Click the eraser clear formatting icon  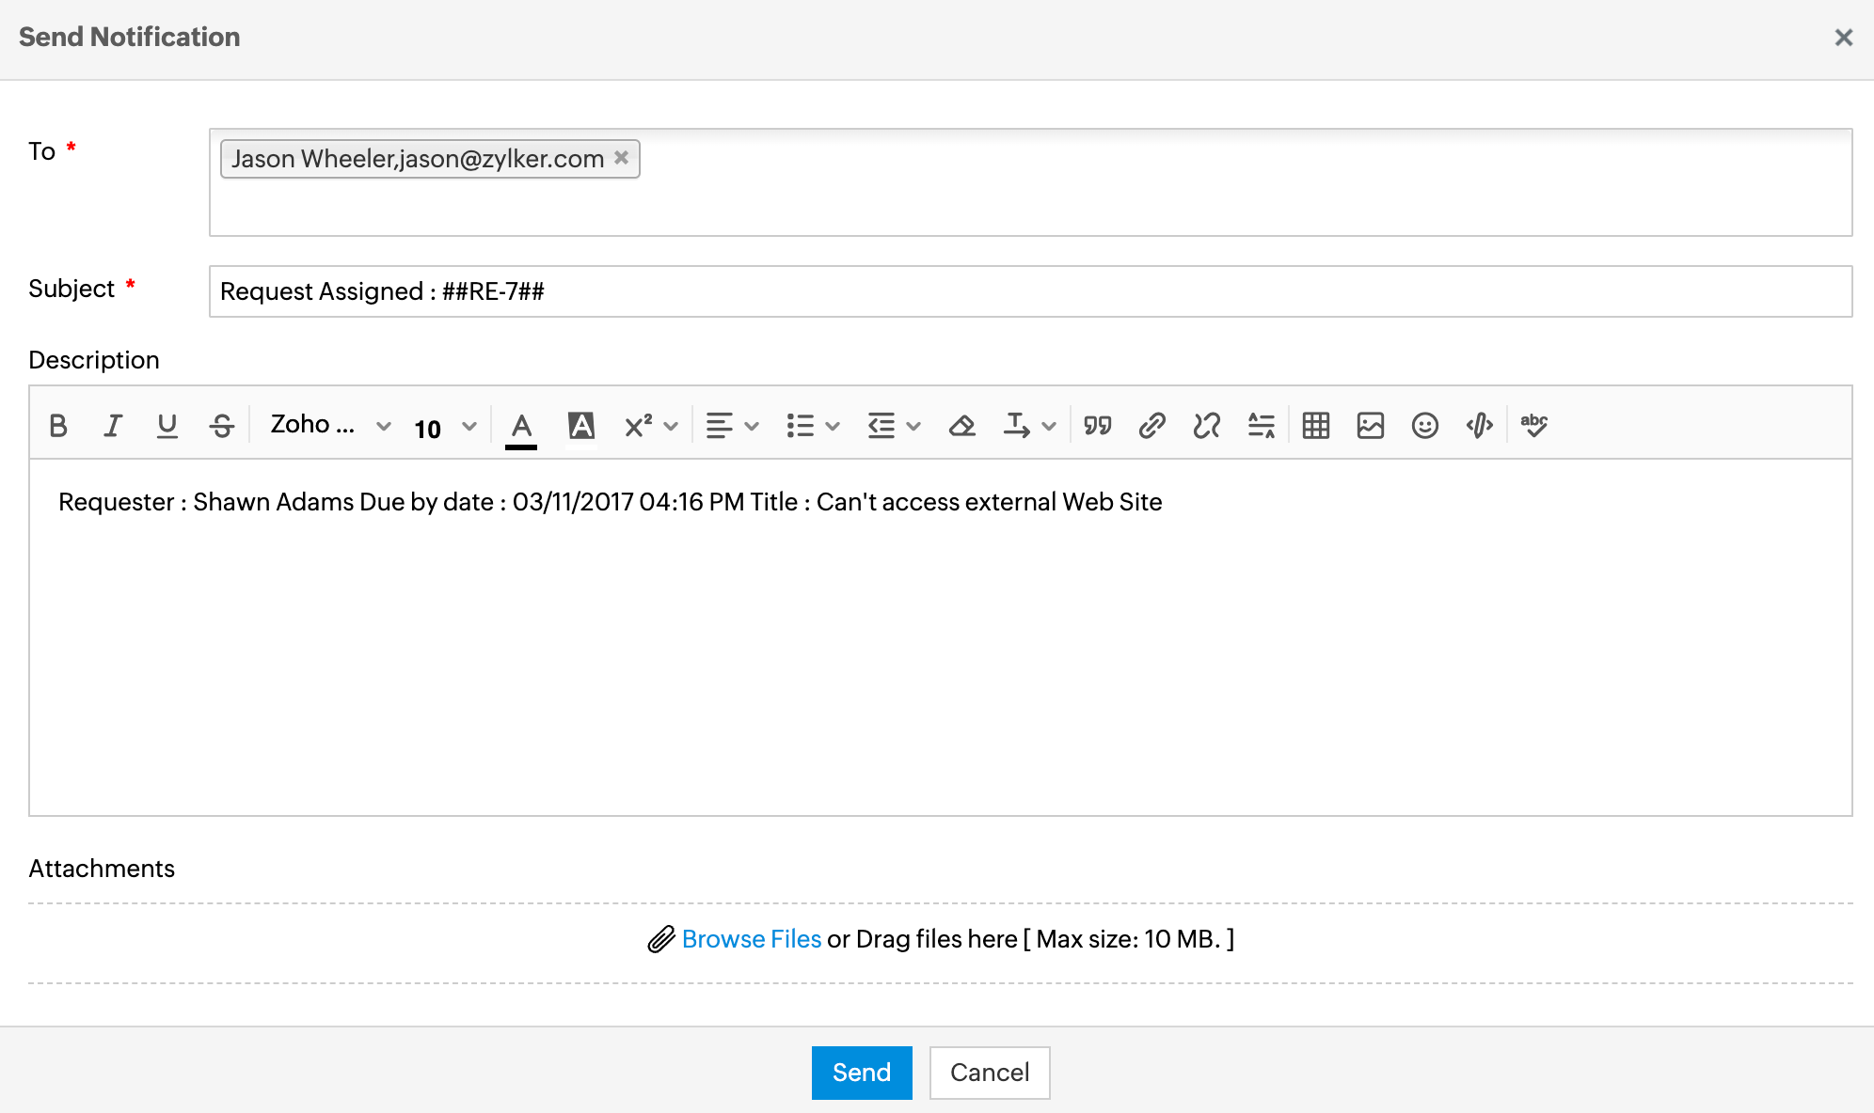(x=961, y=426)
